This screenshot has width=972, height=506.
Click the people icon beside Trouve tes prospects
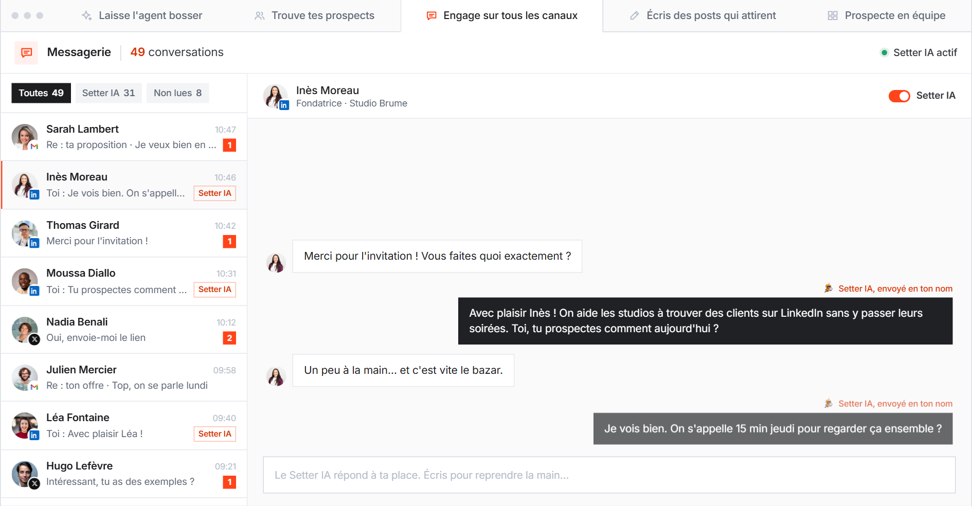[259, 15]
